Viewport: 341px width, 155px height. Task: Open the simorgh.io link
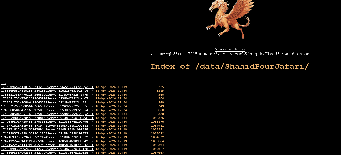point(230,49)
